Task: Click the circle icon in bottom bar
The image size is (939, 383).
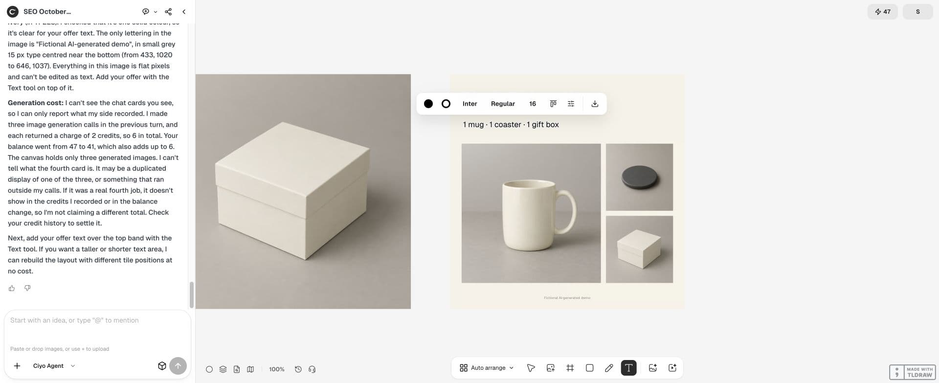Action: 209,369
